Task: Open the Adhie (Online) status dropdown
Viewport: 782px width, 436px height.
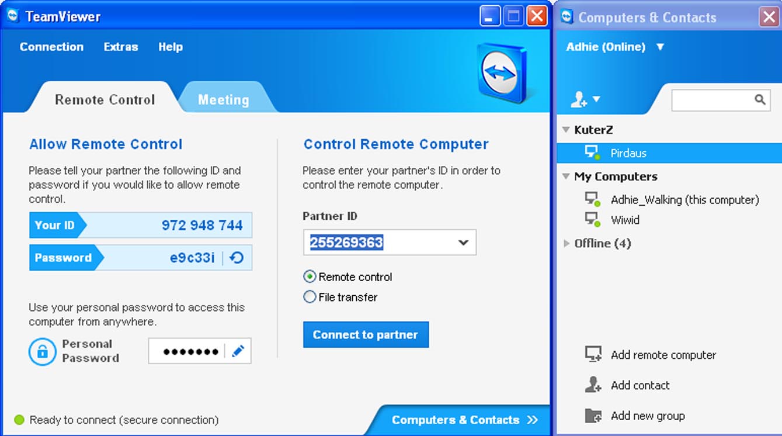Action: click(660, 47)
